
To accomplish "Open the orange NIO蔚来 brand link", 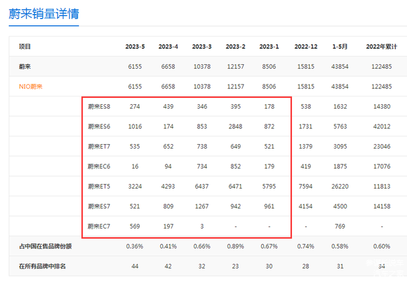I will tap(35, 86).
